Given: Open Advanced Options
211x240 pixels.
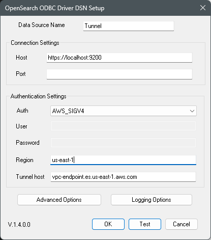Looking at the screenshot, I should (59, 200).
